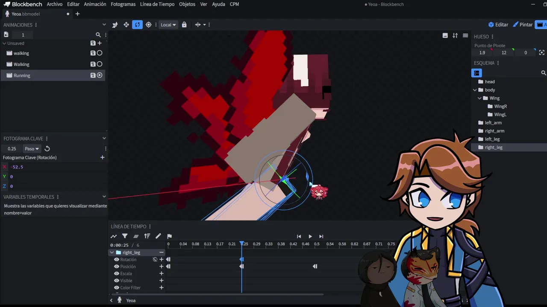Image resolution: width=547 pixels, height=307 pixels.
Task: Collapse the Variables Temporales panel
Action: [104, 197]
